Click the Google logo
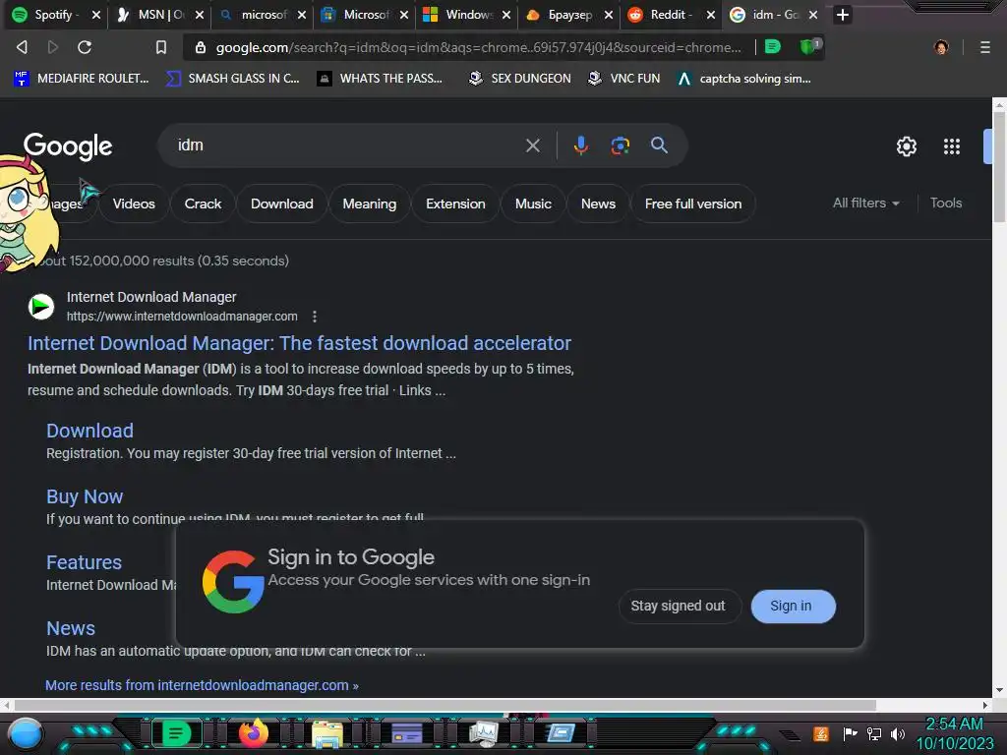Image resolution: width=1007 pixels, height=755 pixels. point(68,146)
